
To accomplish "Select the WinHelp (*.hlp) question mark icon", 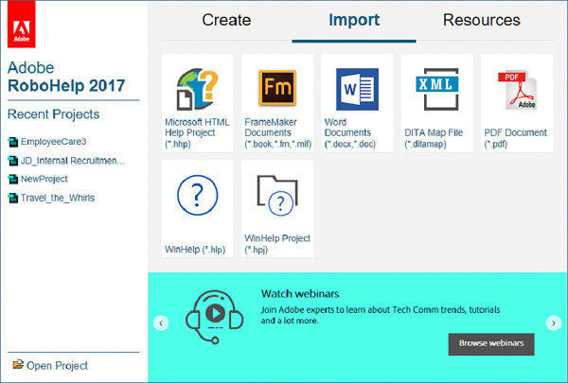I will pyautogui.click(x=199, y=198).
